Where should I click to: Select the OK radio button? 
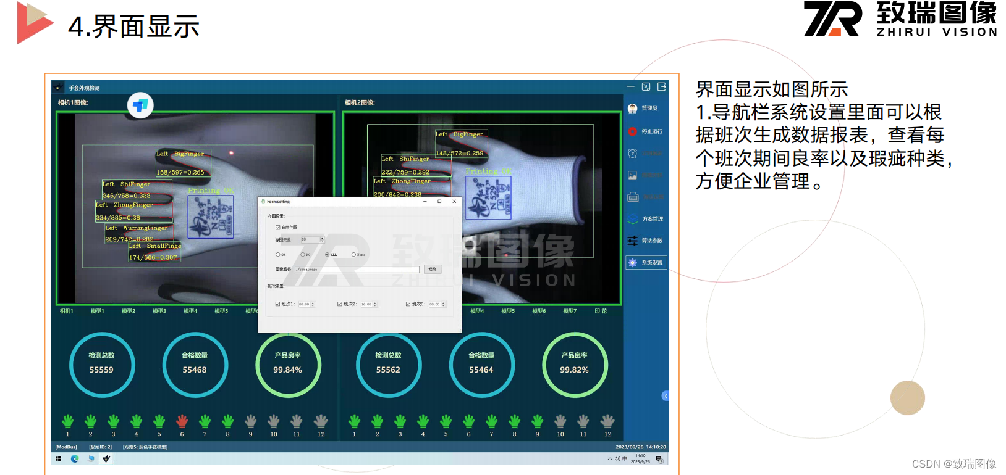click(277, 255)
